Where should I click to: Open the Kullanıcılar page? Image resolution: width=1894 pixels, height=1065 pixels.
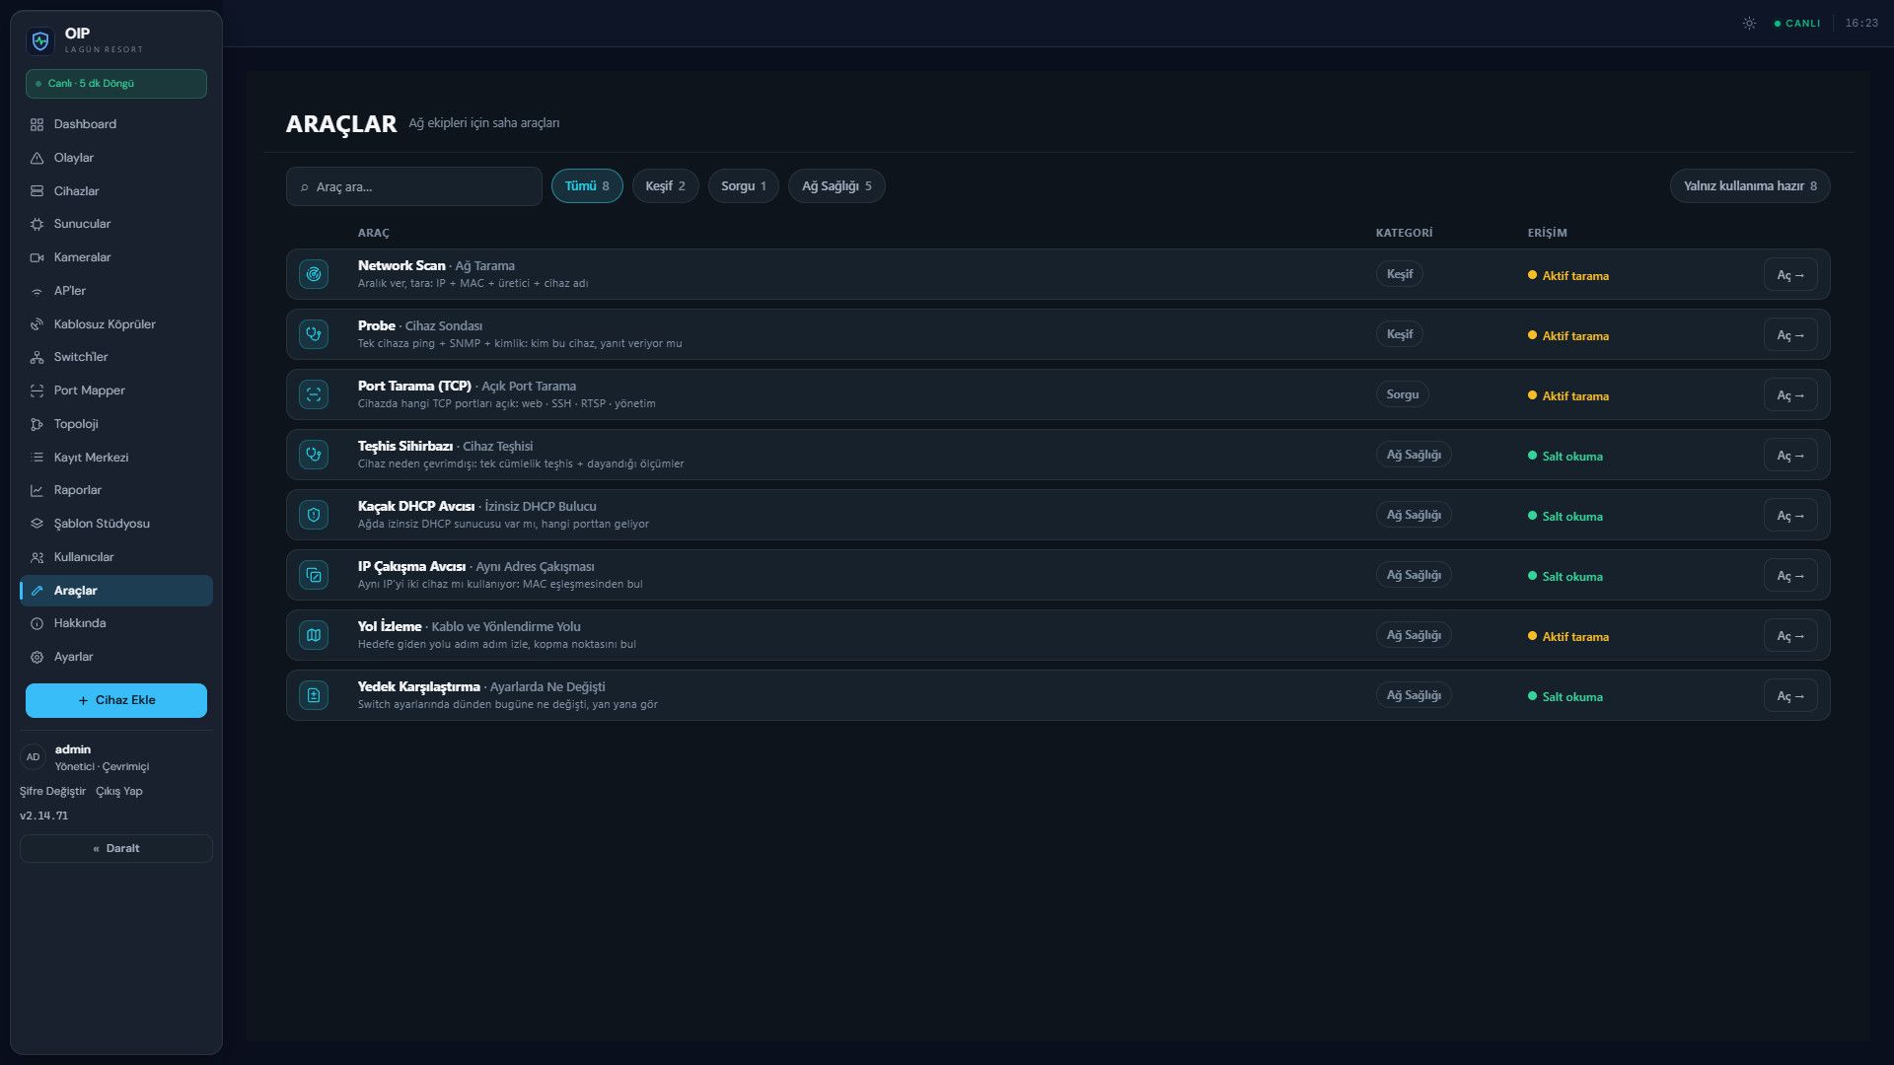116,557
